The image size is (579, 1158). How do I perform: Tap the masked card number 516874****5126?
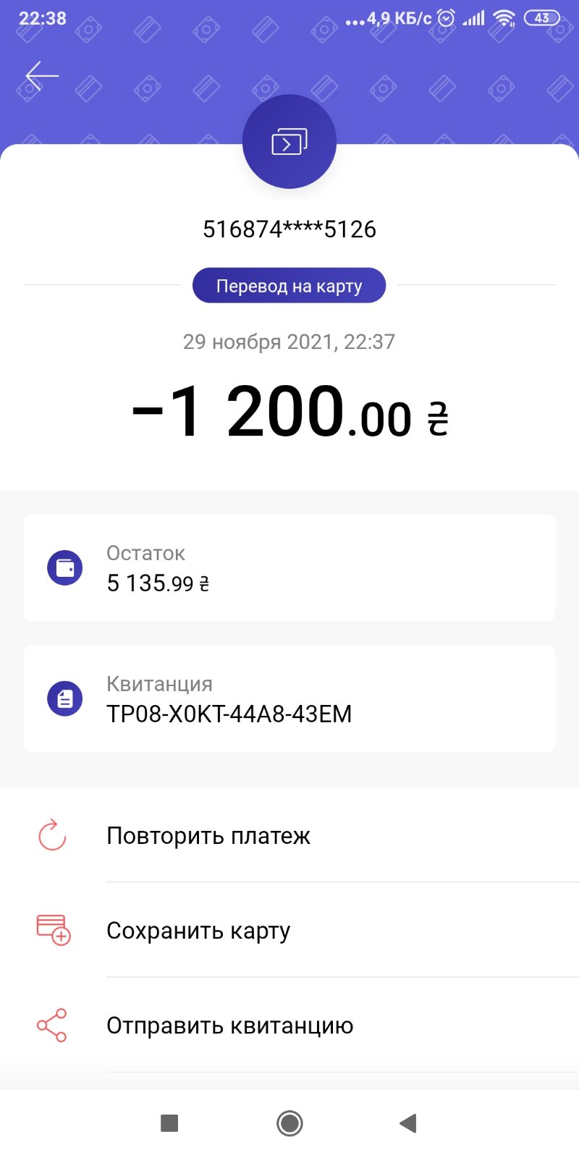coord(289,229)
